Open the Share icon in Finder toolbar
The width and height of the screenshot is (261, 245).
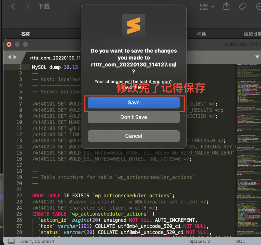pyautogui.click(x=226, y=6)
